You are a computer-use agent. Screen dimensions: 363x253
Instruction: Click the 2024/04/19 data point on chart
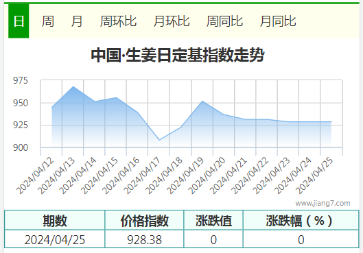202,101
